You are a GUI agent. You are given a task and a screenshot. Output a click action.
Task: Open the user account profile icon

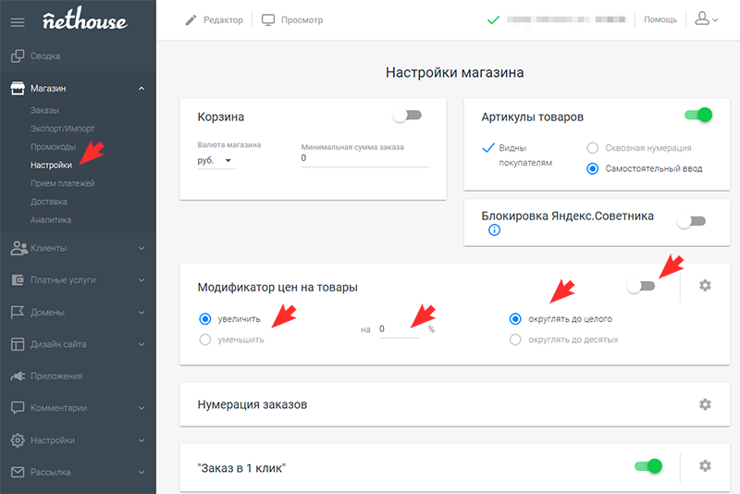point(706,19)
